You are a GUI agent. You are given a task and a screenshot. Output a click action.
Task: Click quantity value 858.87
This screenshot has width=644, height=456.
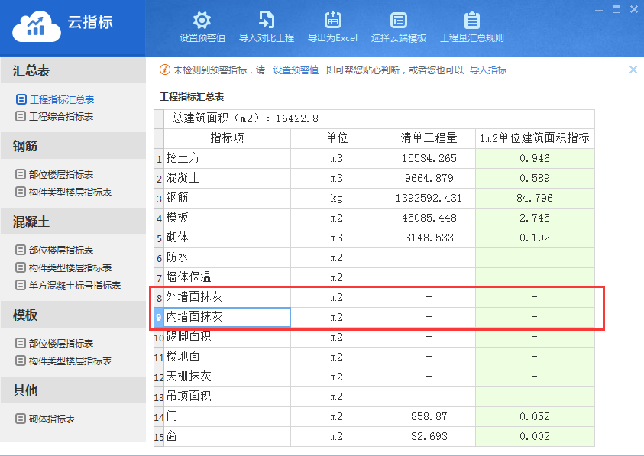(x=429, y=416)
